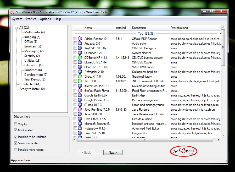Viewport: 235px width, 172px height.
Task: Click the list's scroll down arrow
Action: 223,136
